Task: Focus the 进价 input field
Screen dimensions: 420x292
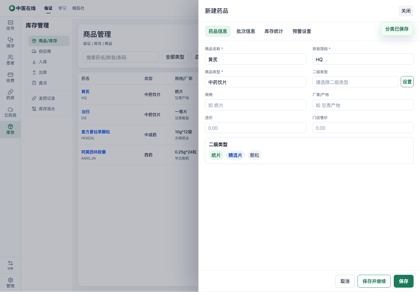Action: point(256,128)
